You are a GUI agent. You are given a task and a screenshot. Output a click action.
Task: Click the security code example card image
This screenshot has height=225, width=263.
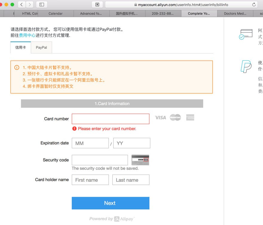[x=140, y=160]
